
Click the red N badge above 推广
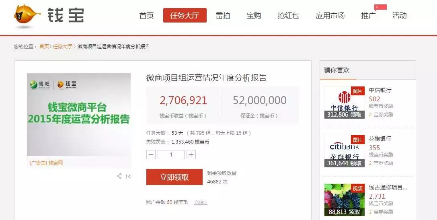(x=380, y=7)
